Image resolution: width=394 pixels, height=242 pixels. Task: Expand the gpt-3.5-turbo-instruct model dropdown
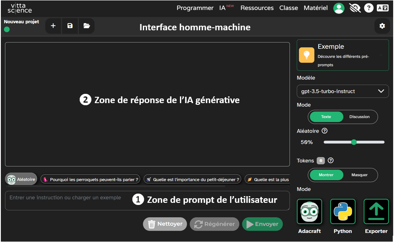(343, 91)
